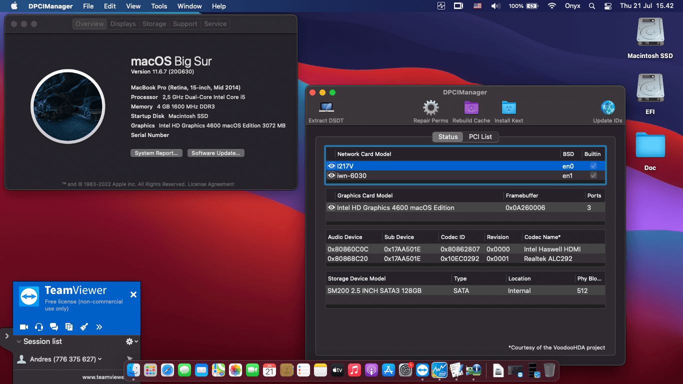Image resolution: width=683 pixels, height=384 pixels.
Task: Open the Trash in the Dock
Action: pos(549,370)
